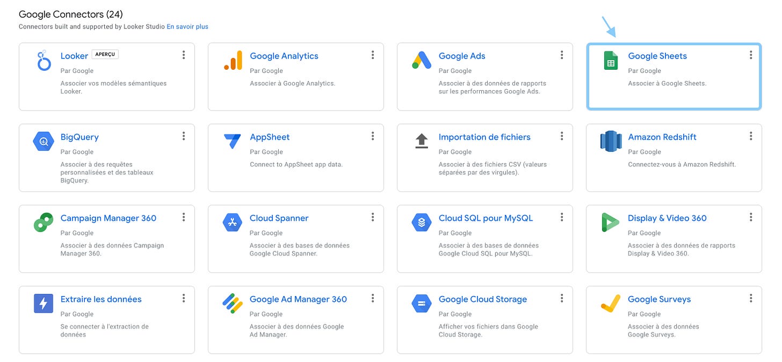The height and width of the screenshot is (362, 782).
Task: Click the green Google Sheets icon
Action: pos(610,61)
